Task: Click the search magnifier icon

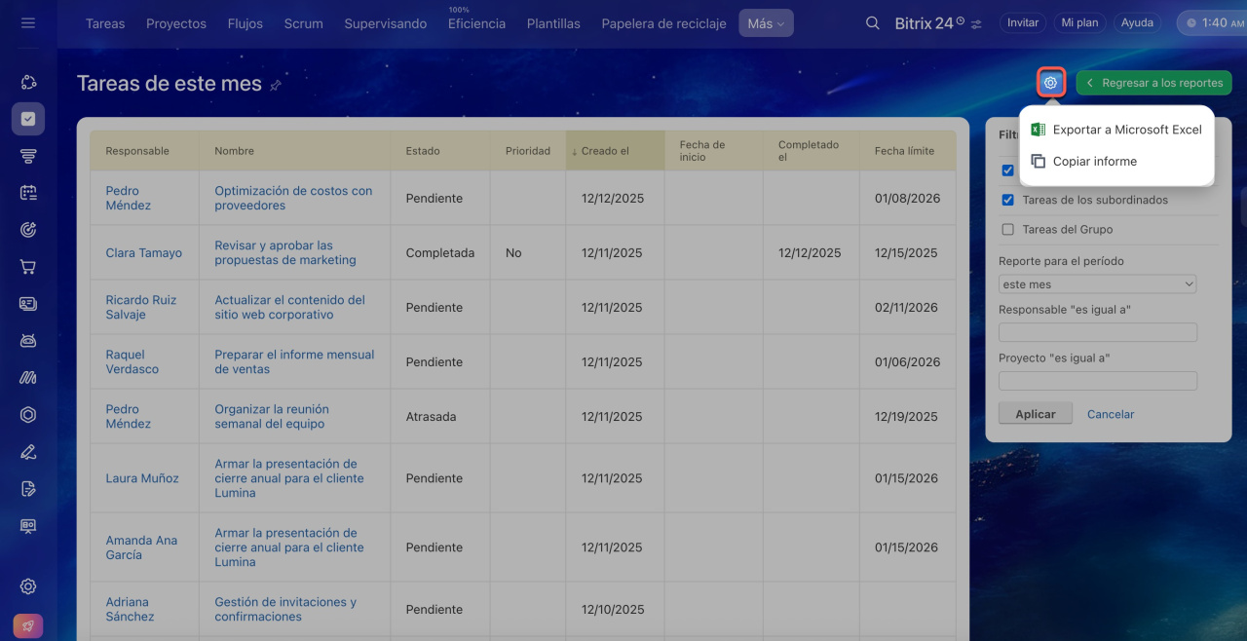Action: click(873, 23)
